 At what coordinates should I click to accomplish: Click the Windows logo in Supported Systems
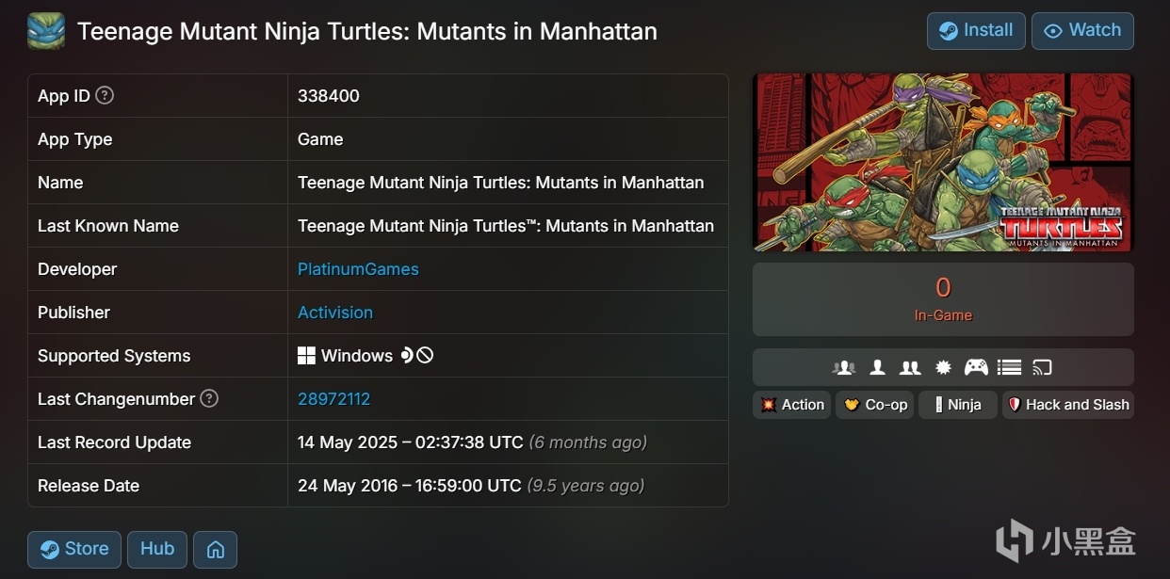pos(306,356)
